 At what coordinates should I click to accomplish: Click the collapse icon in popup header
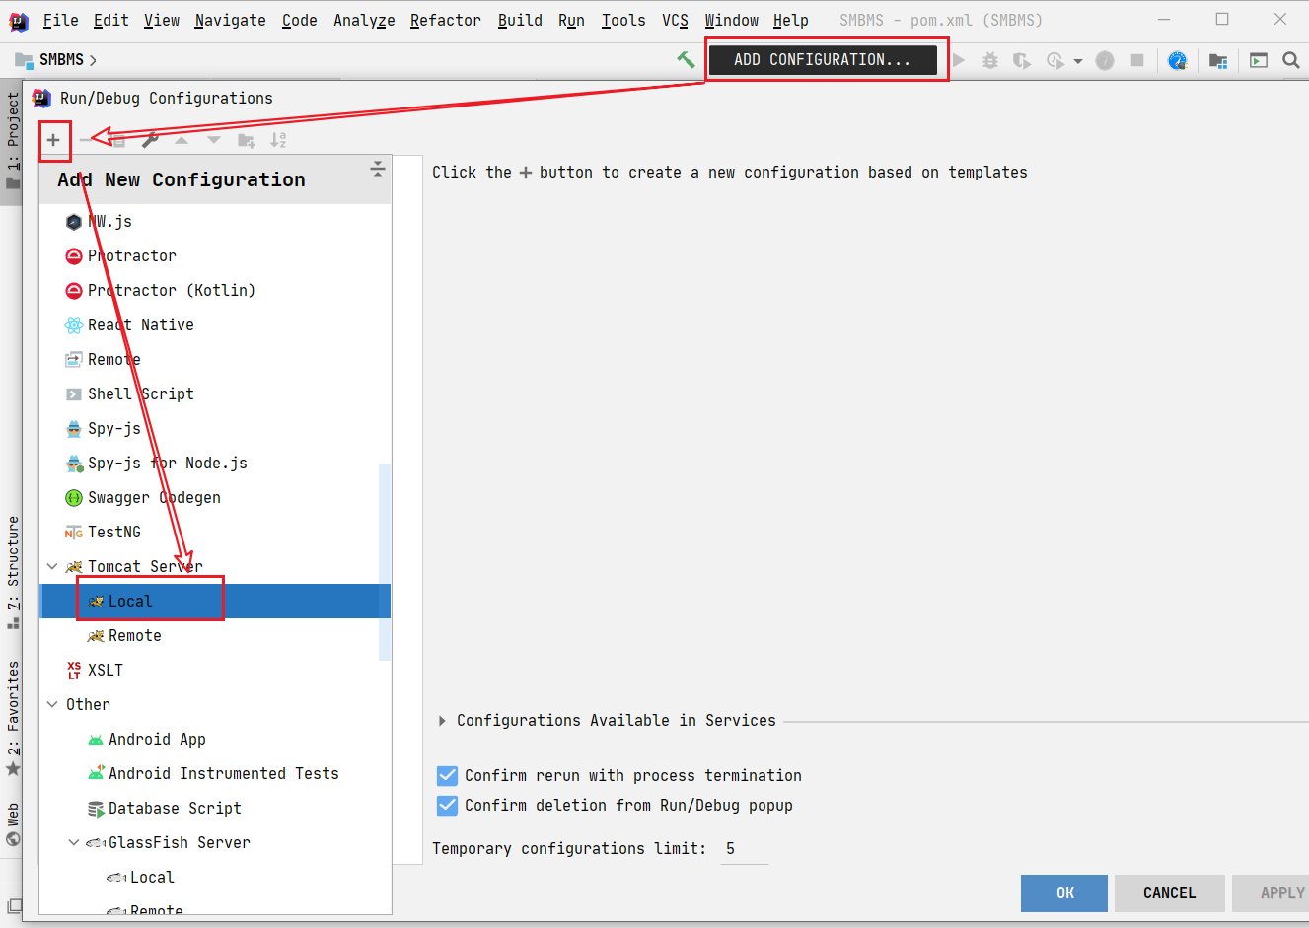coord(377,169)
